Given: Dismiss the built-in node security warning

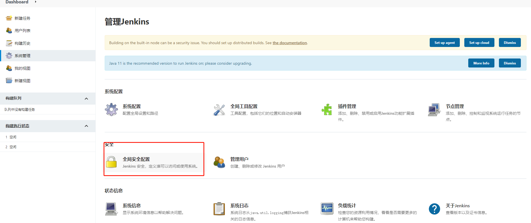Looking at the screenshot, I should 510,42.
